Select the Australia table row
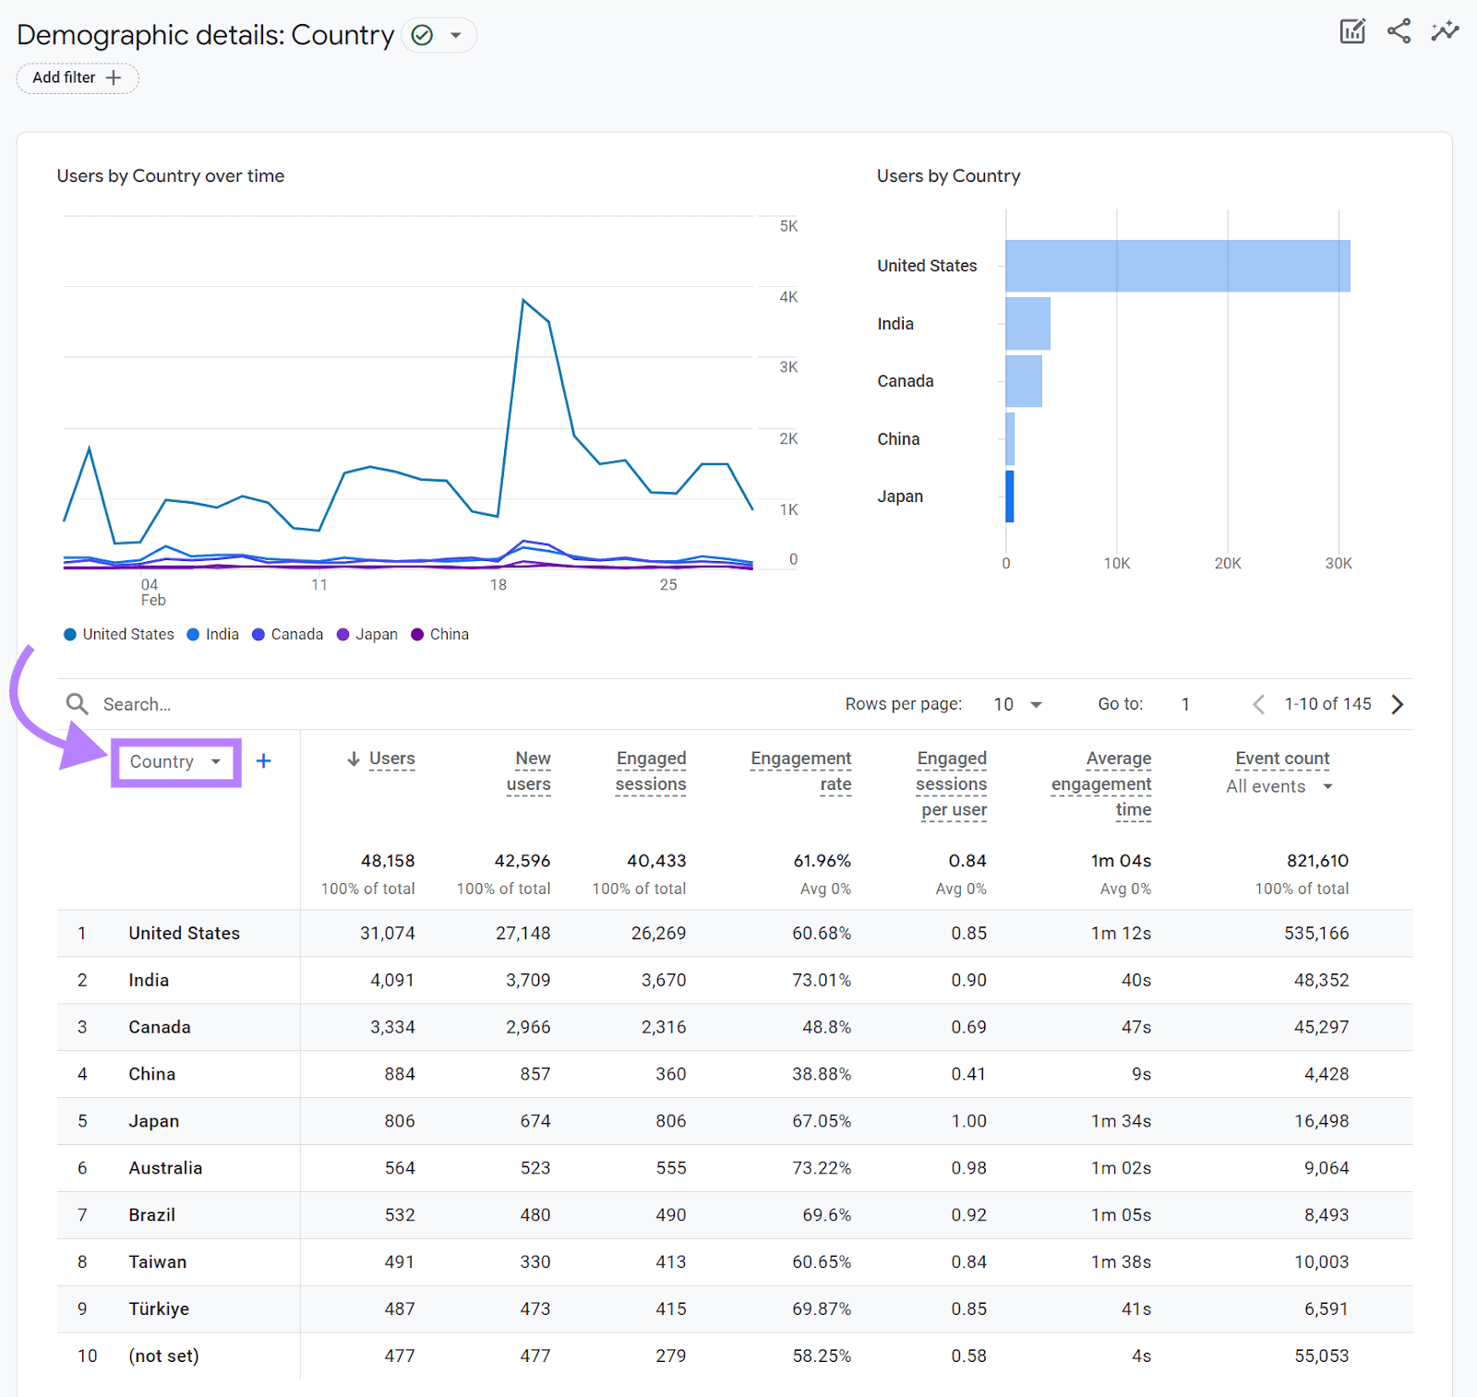Image resolution: width=1477 pixels, height=1397 pixels. coord(735,1168)
